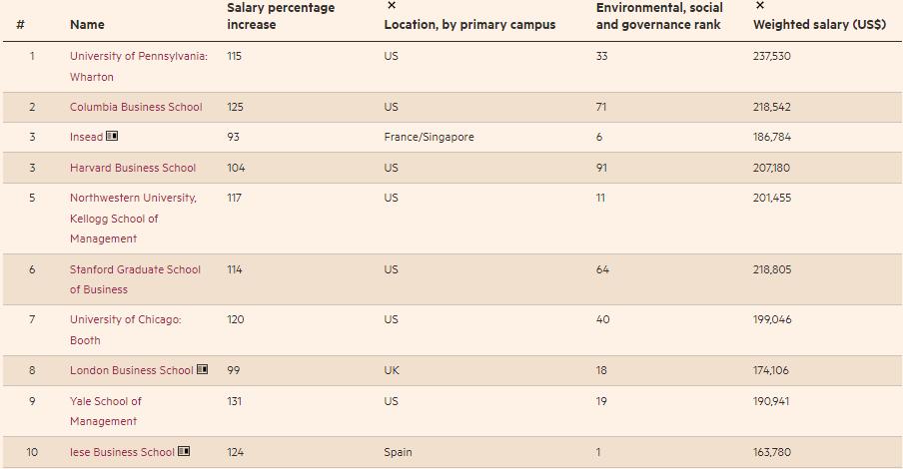Open University of Pennsylvania: Wharton link
Screen dimensions: 903x469
click(x=139, y=57)
